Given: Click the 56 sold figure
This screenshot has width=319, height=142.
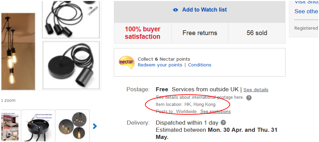Looking at the screenshot, I should point(257,33).
